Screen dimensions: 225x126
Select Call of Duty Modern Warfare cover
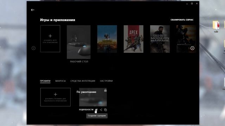coord(160,39)
